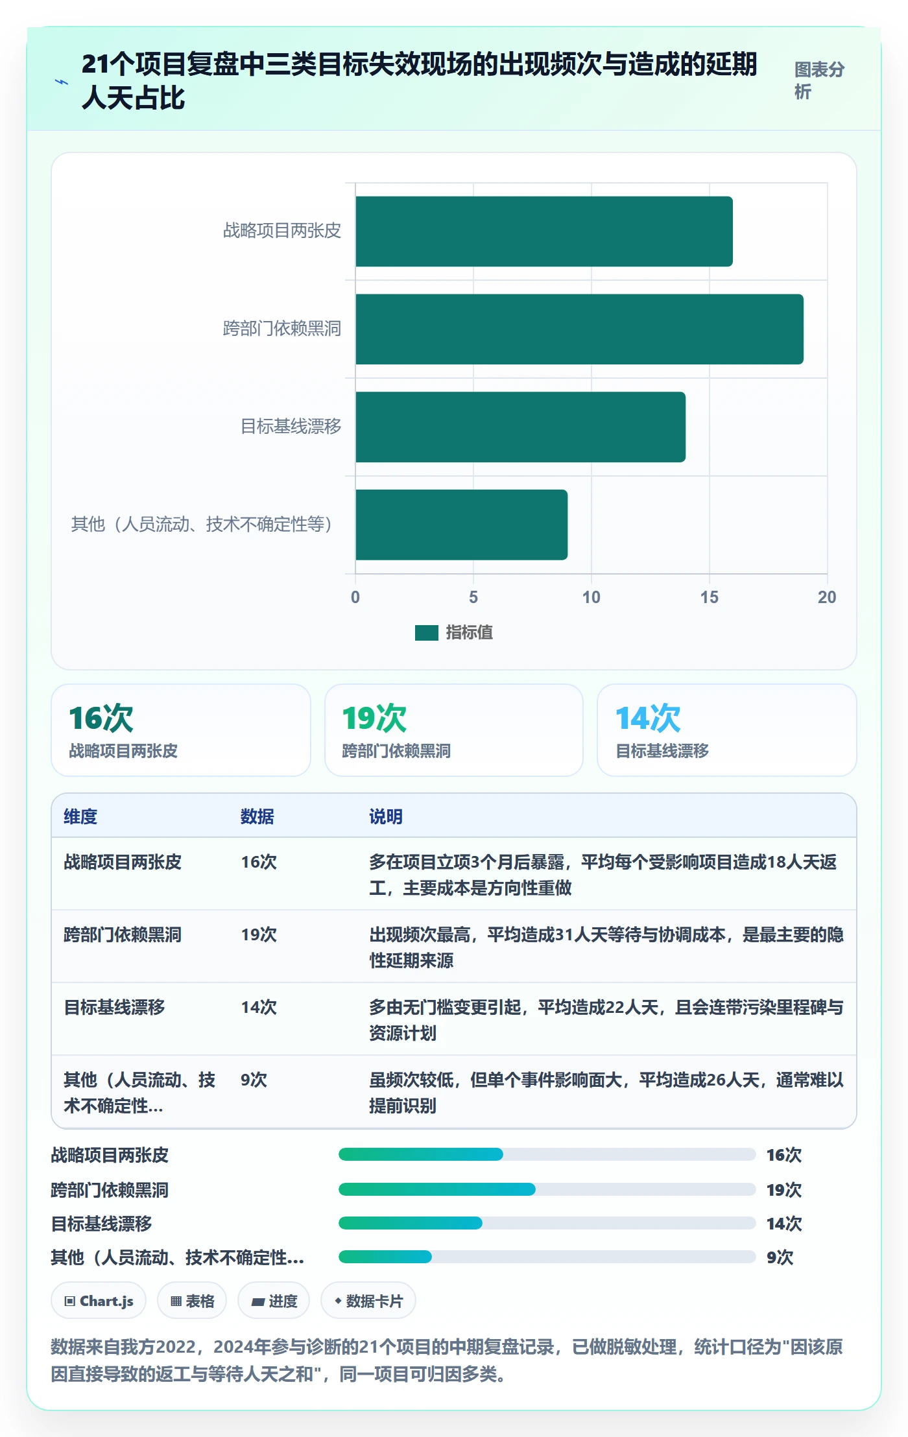Click the 图表分析 label in header
The height and width of the screenshot is (1437, 908).
[x=820, y=80]
